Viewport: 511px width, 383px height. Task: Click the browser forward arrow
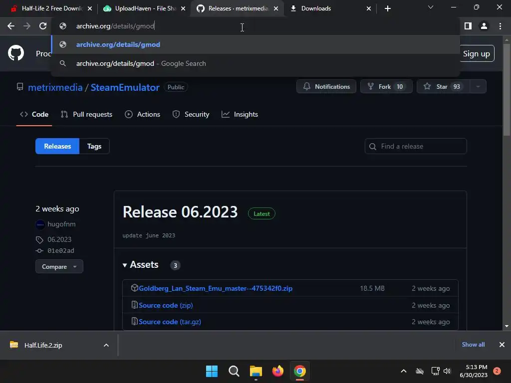[x=27, y=26]
